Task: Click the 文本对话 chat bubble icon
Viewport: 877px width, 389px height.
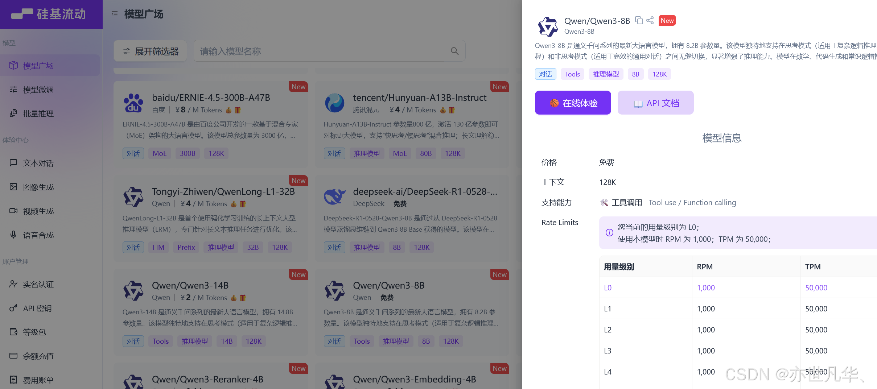Action: click(13, 163)
